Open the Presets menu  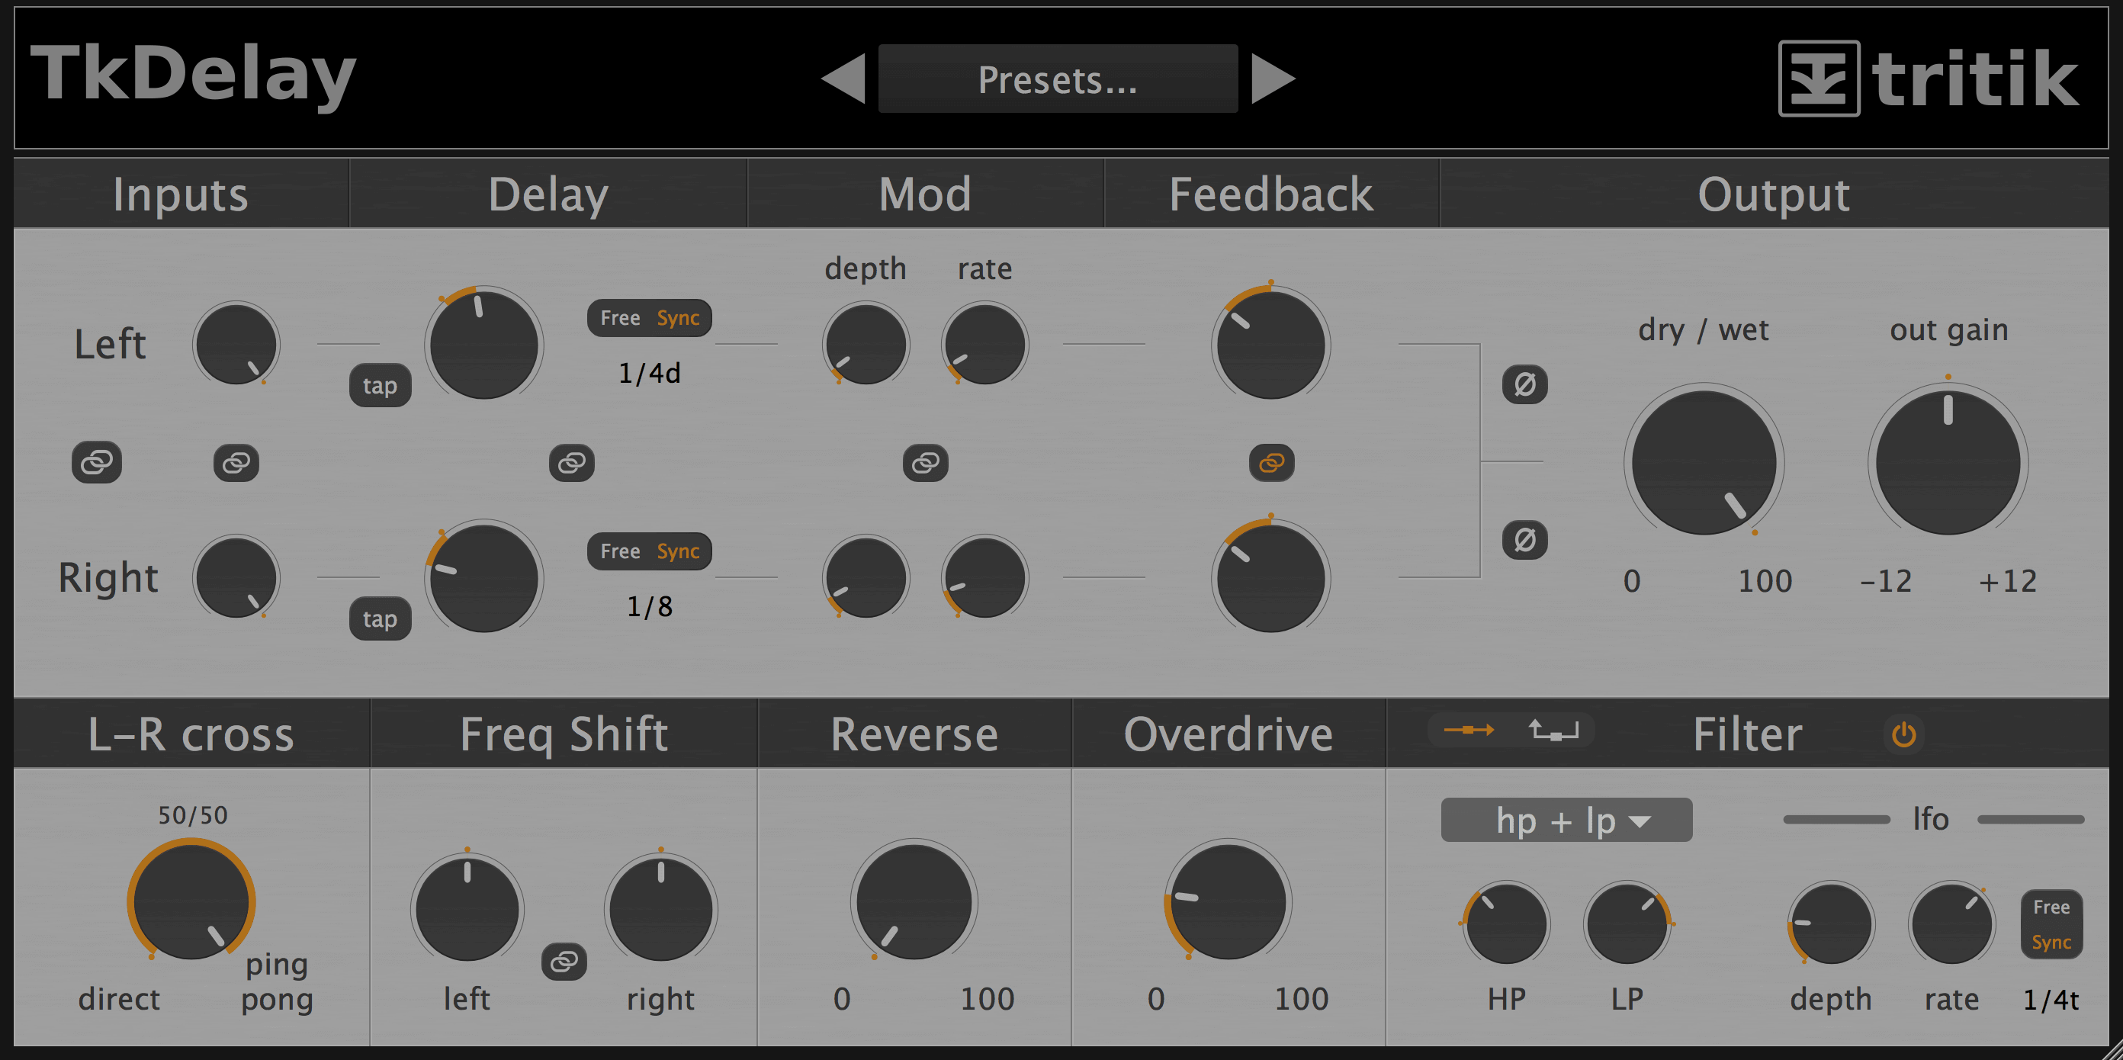(x=1058, y=79)
